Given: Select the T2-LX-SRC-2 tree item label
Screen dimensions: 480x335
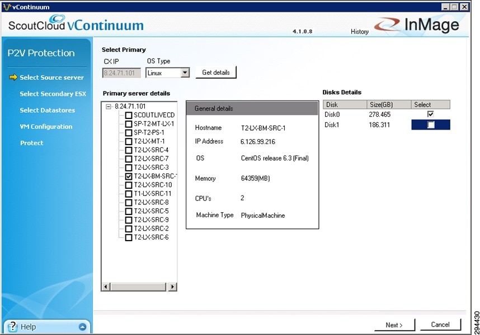Looking at the screenshot, I should click(151, 229).
